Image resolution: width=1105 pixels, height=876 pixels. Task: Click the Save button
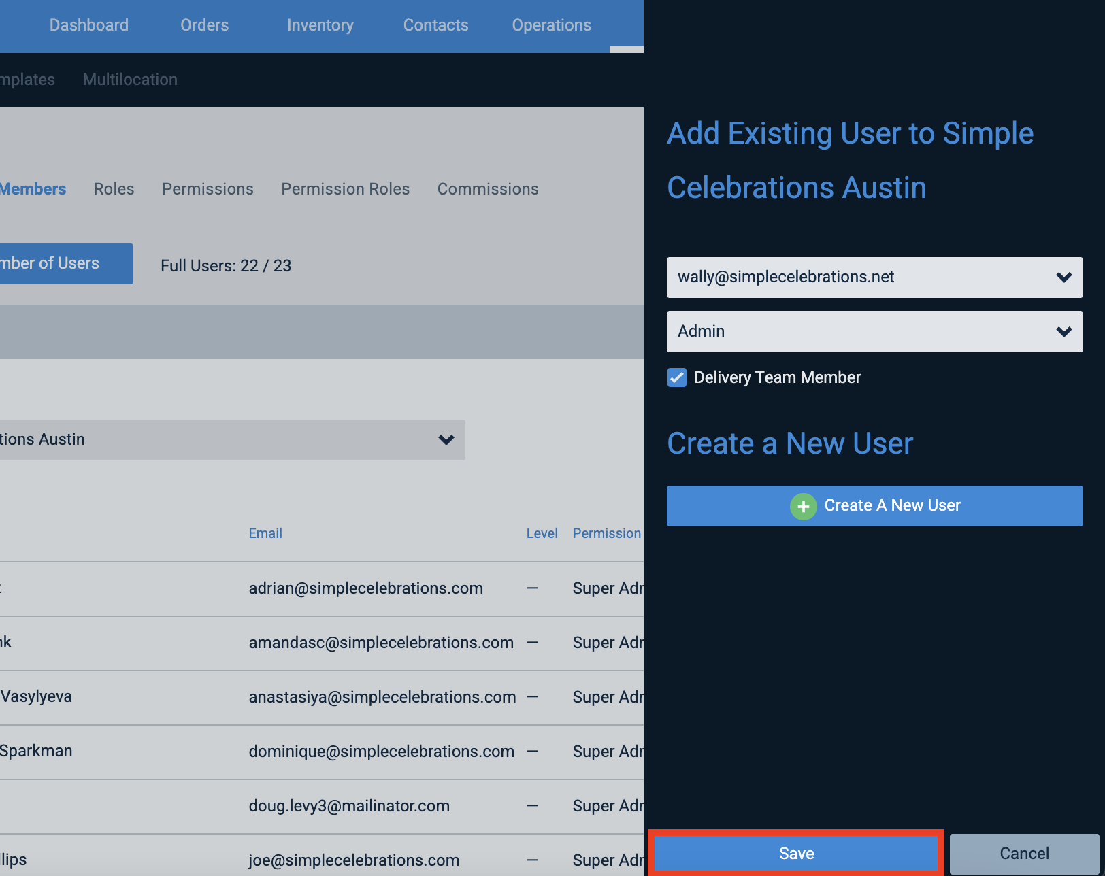pyautogui.click(x=795, y=854)
